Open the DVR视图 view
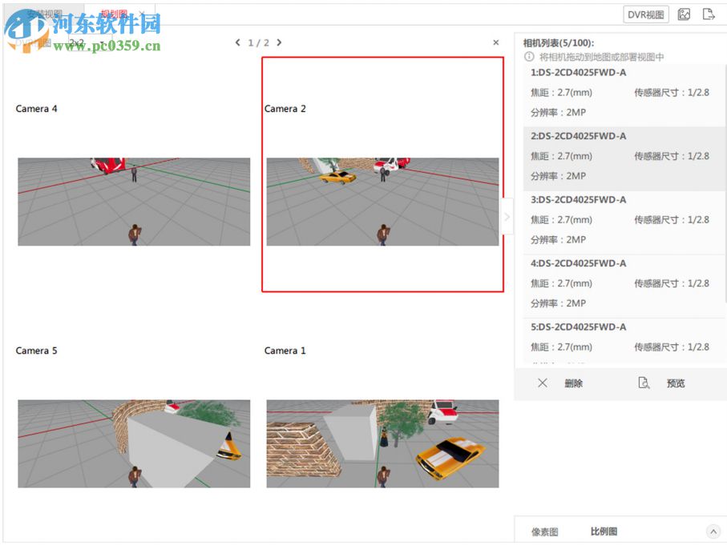 point(646,14)
